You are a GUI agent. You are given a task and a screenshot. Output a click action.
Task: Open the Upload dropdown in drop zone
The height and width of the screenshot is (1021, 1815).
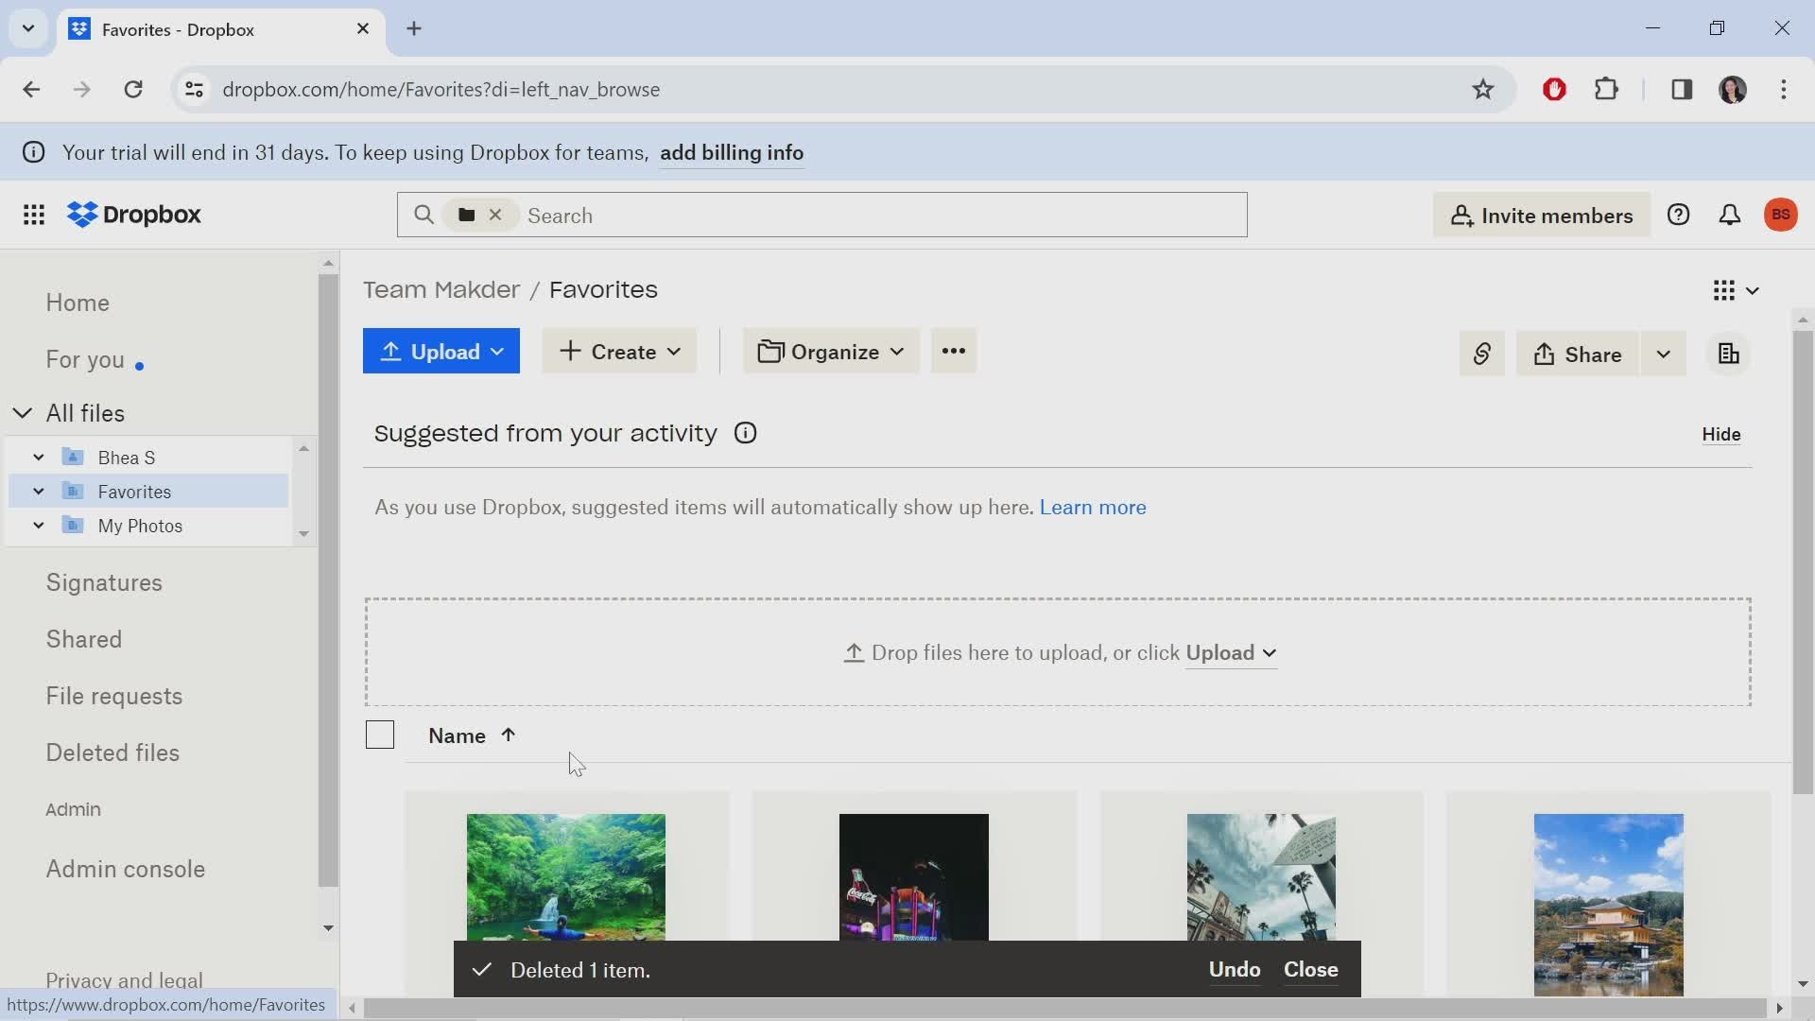[1231, 653]
